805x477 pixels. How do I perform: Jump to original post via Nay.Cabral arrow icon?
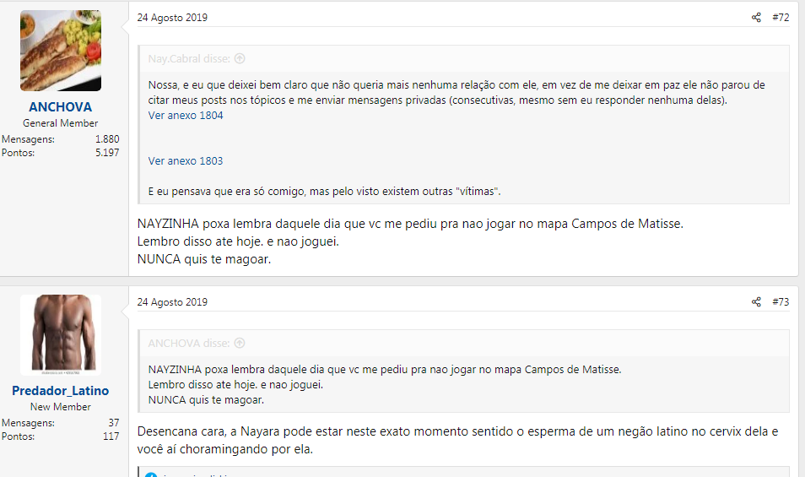(240, 59)
